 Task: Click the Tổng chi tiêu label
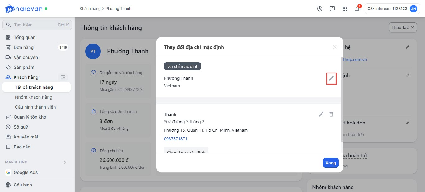(111, 151)
